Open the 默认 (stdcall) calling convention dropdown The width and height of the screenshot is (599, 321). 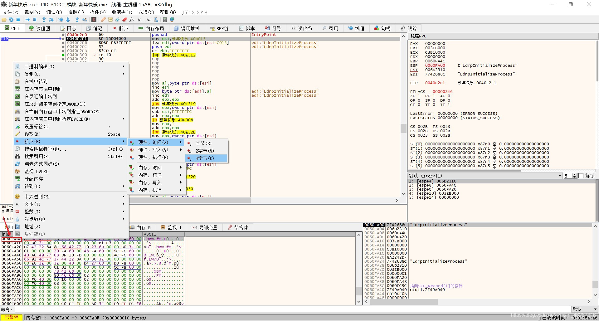[x=485, y=176]
